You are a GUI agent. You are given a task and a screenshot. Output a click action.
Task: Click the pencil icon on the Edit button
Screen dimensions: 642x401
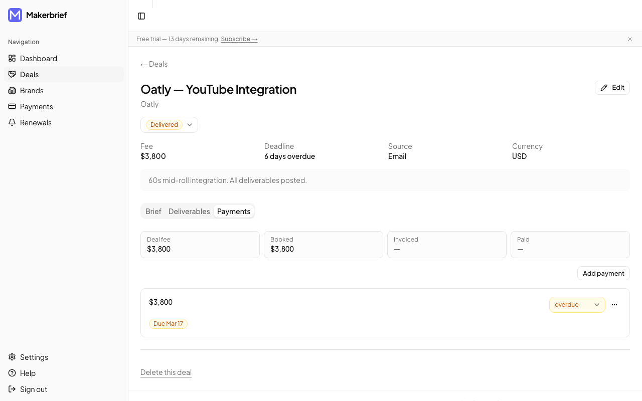pos(603,87)
